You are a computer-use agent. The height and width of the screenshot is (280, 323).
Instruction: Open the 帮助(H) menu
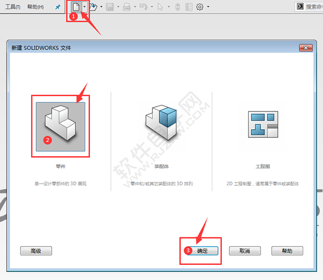[x=36, y=7]
